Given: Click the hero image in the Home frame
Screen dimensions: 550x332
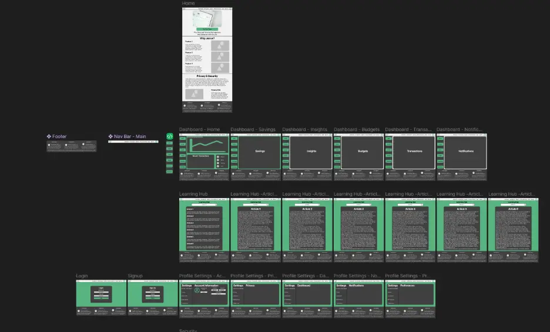Looking at the screenshot, I should pyautogui.click(x=207, y=19).
